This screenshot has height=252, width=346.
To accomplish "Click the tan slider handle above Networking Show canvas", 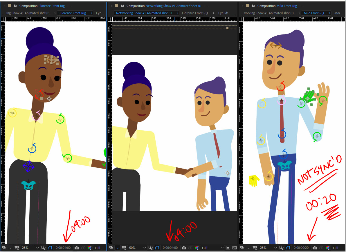I will tap(227, 28).
